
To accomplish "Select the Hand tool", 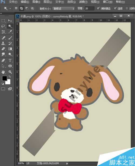I will pos(3,72).
